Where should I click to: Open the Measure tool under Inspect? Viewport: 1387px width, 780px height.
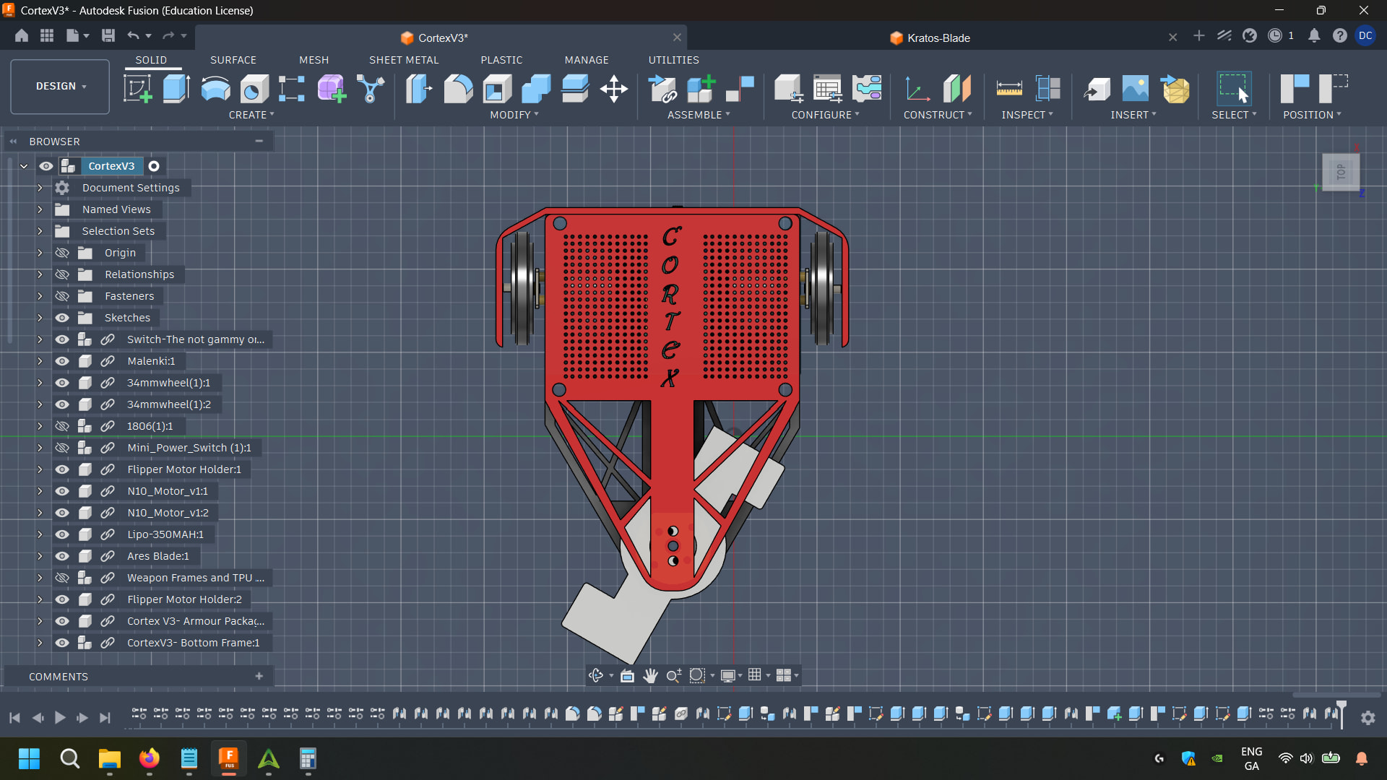1008,89
